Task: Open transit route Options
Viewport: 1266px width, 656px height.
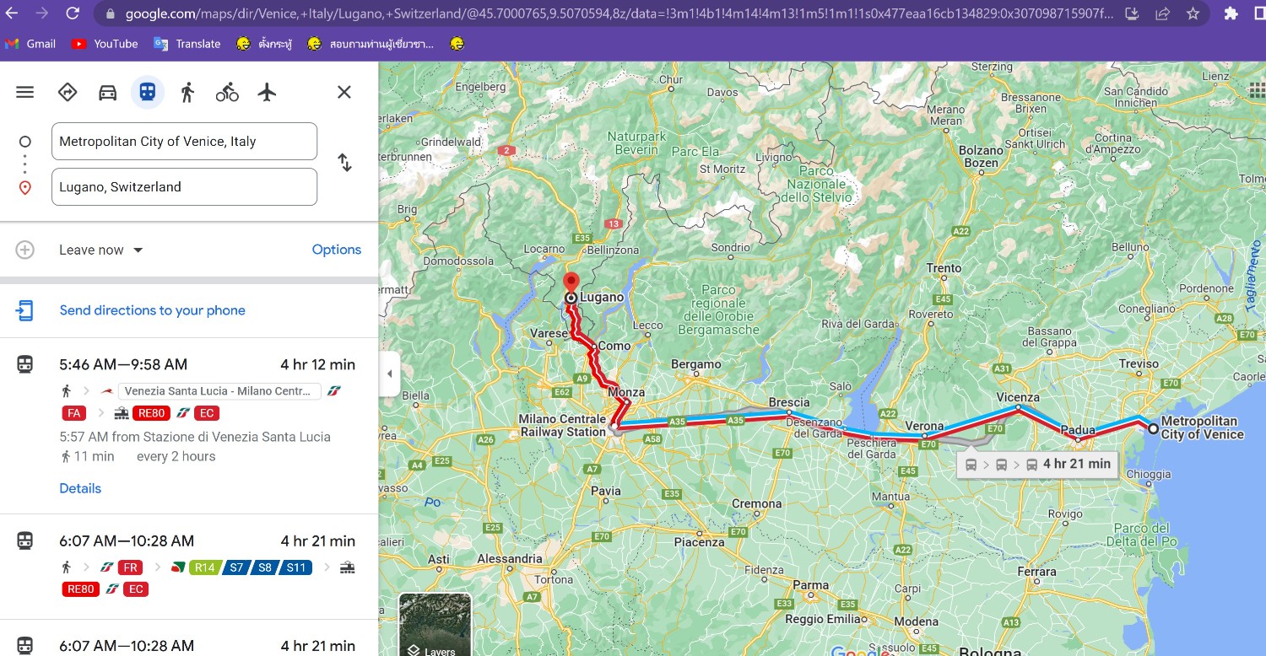Action: 337,250
